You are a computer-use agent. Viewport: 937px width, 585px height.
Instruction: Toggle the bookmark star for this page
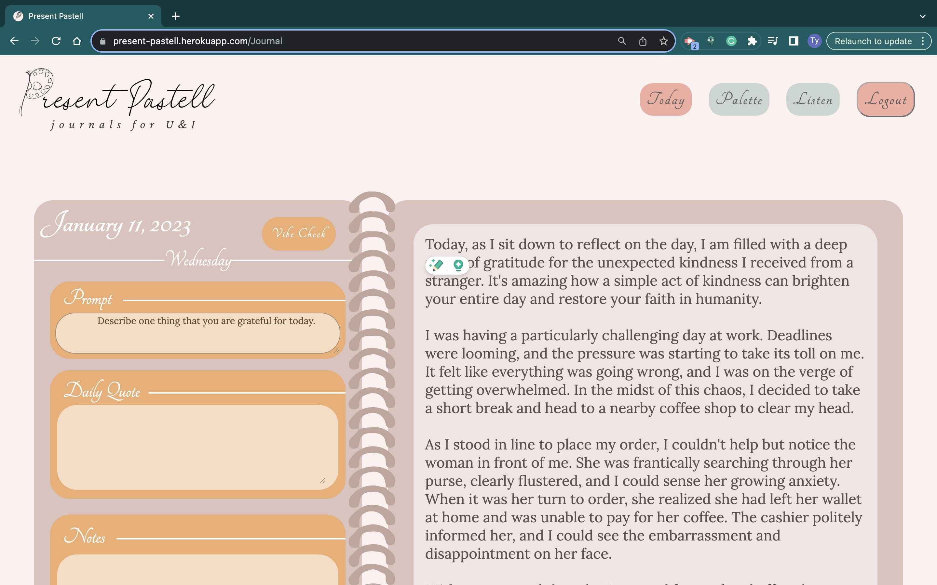[663, 41]
